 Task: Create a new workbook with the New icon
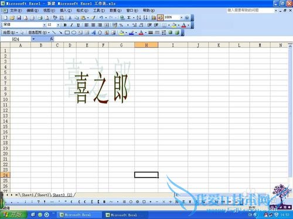pyautogui.click(x=6, y=18)
